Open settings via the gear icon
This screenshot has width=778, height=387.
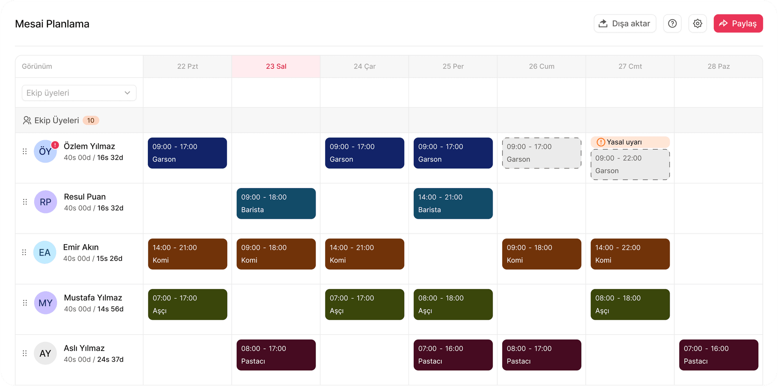click(x=697, y=24)
